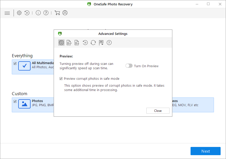This screenshot has height=159, width=226.
Task: Open the hamburger menu top left
Action: coord(7,13)
